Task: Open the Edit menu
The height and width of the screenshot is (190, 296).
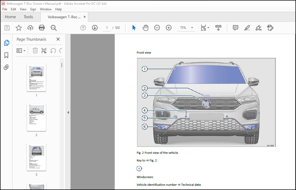Action: (x=13, y=9)
